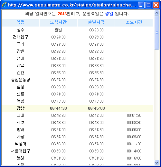Click the maximize button in title bar
The image size is (161, 167).
pyautogui.click(x=148, y=5)
